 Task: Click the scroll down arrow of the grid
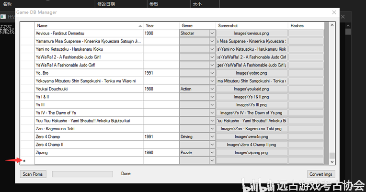pos(332,162)
